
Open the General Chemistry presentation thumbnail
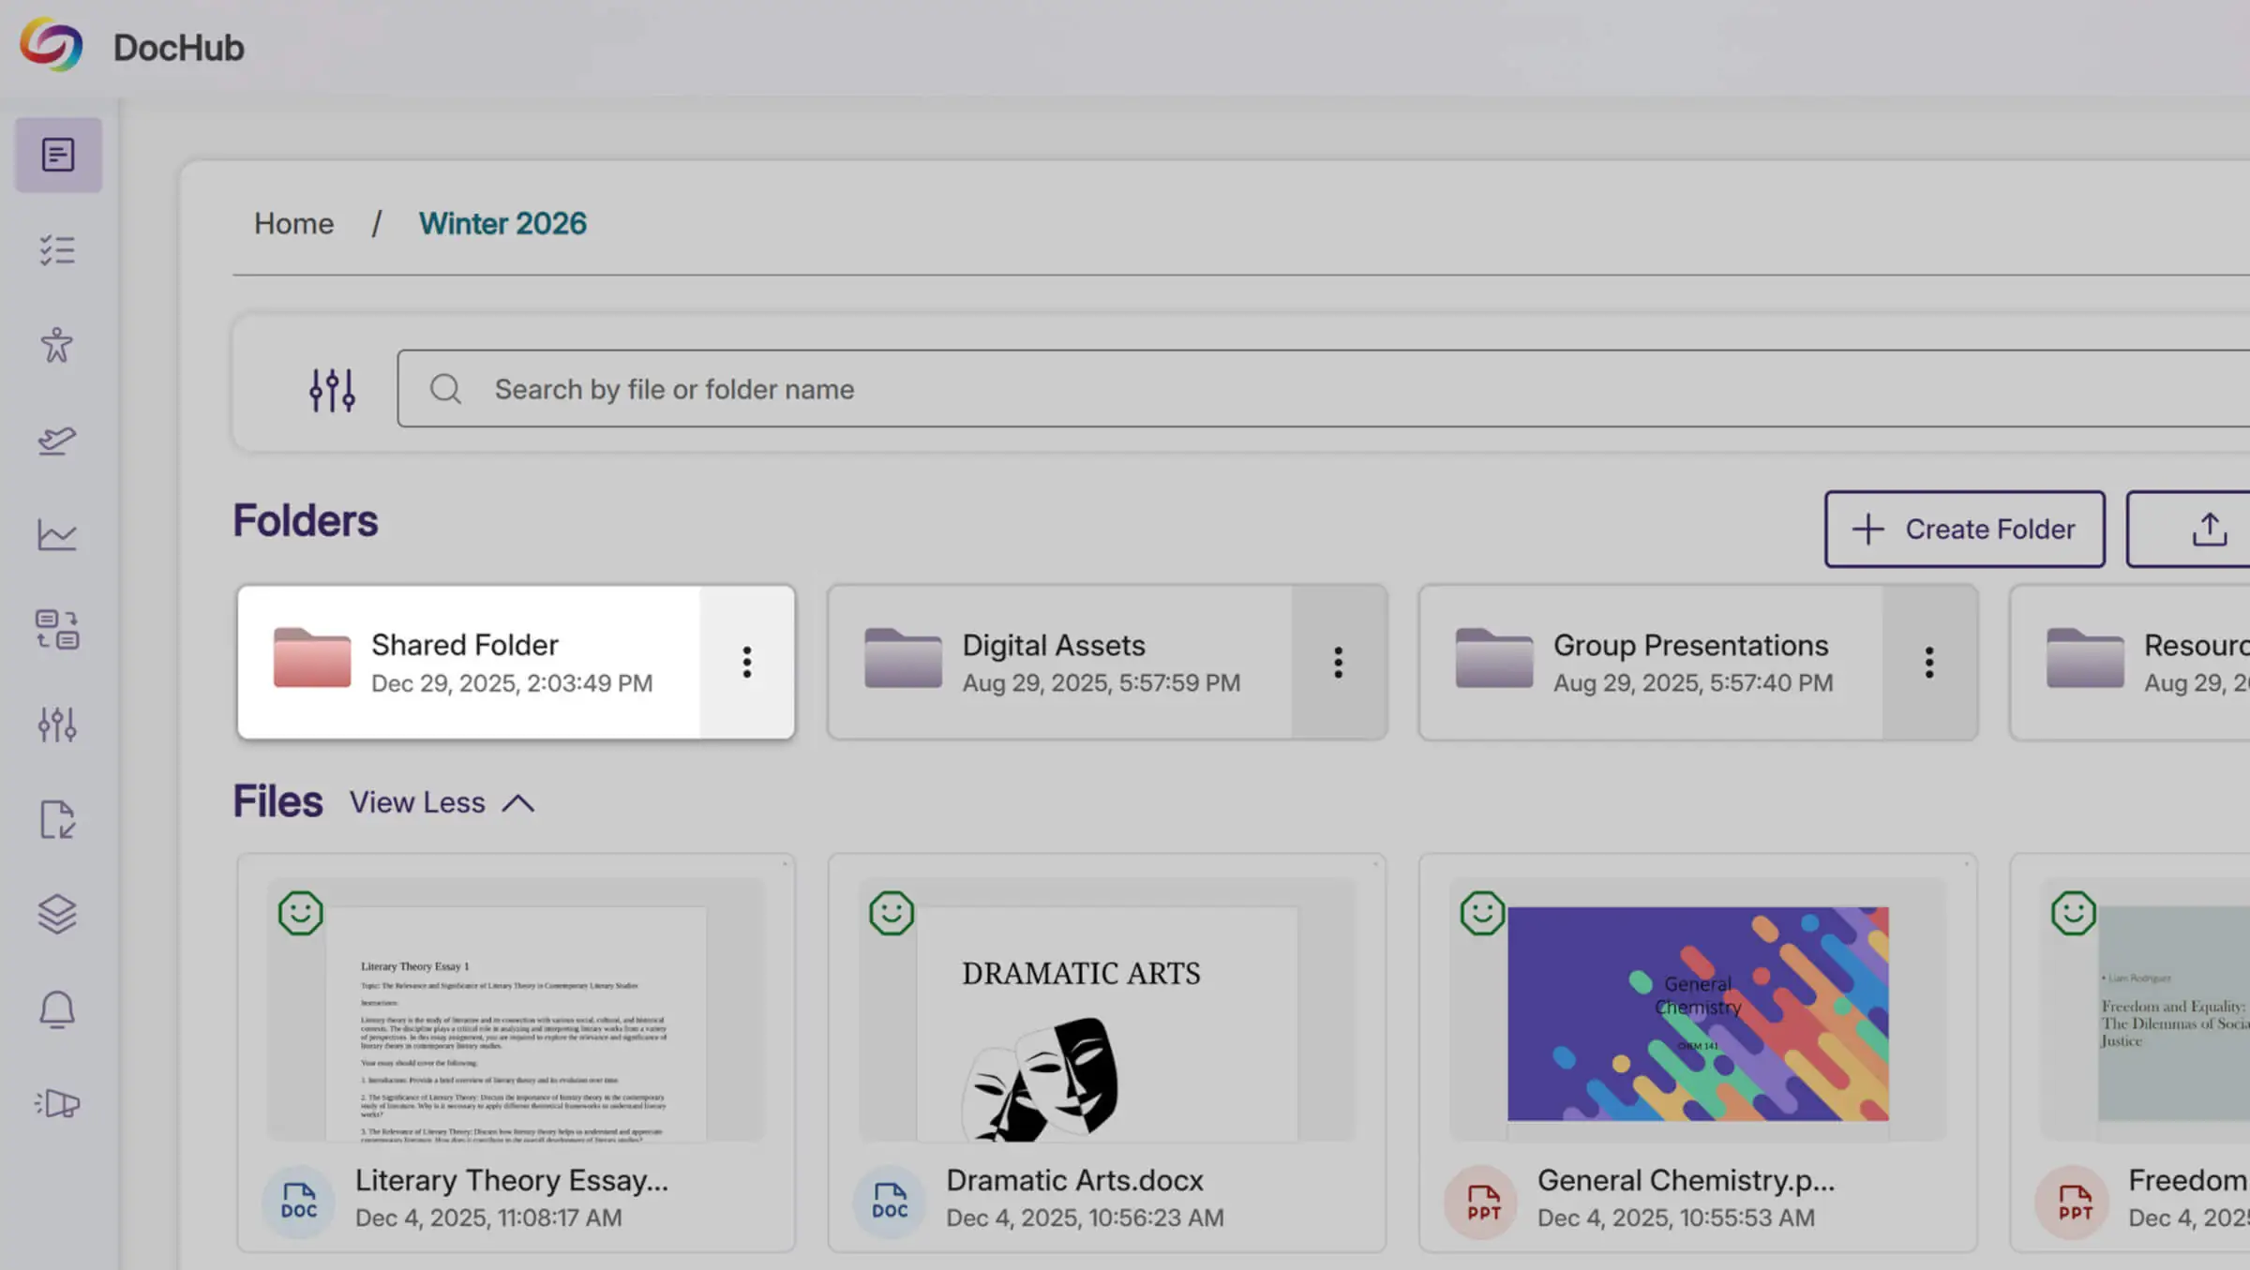[1697, 1013]
